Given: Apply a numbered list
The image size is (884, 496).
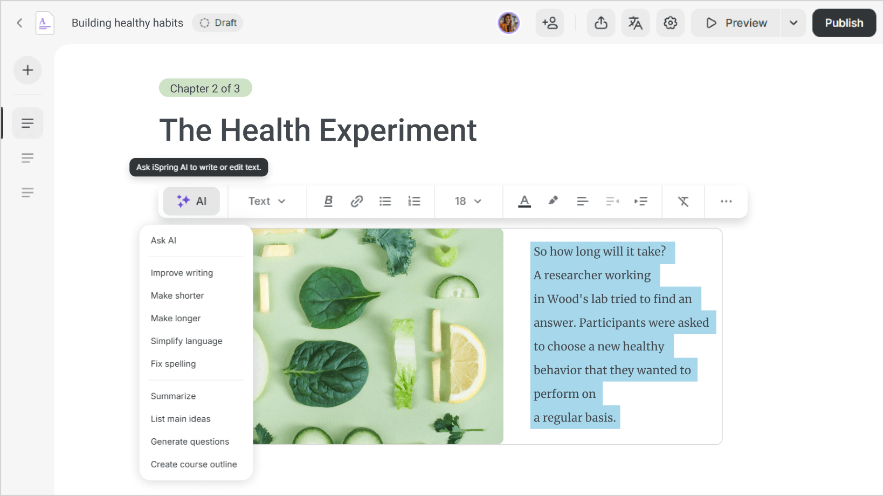Looking at the screenshot, I should 414,201.
